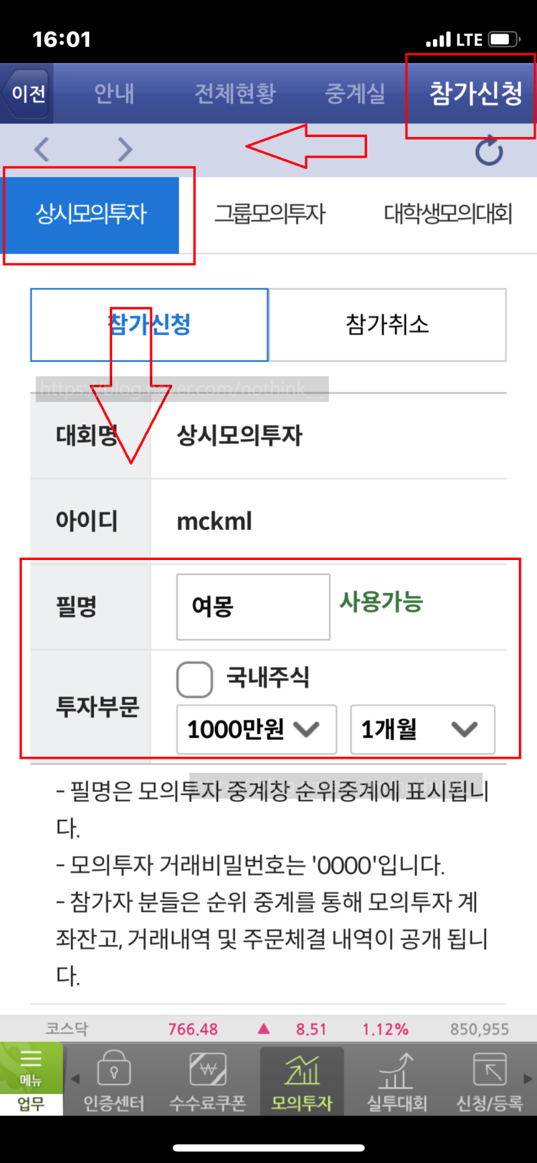The height and width of the screenshot is (1163, 537).
Task: Select 안내 in the top navigation
Action: pyautogui.click(x=113, y=94)
